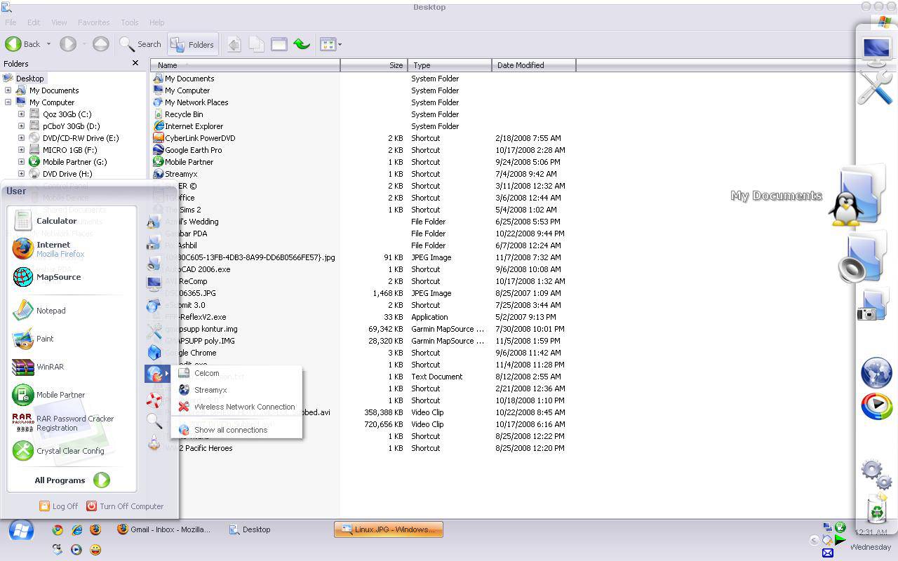
Task: Open Crystal Clear Config
Action: 58,451
